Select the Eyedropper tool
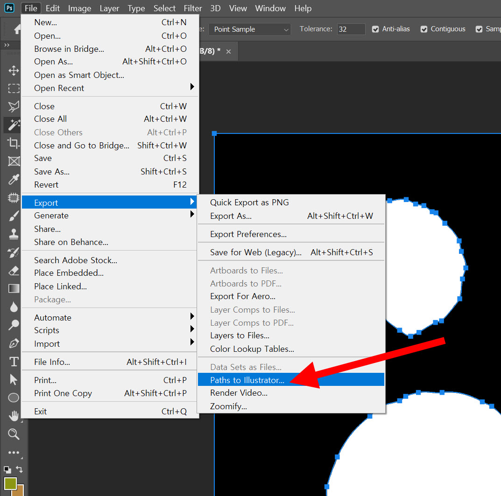This screenshot has width=501, height=496. point(14,180)
